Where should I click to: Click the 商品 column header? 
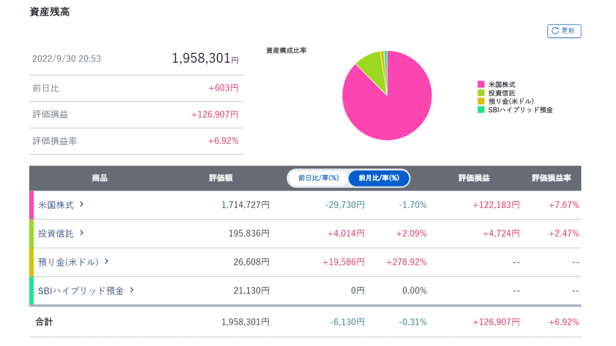99,178
